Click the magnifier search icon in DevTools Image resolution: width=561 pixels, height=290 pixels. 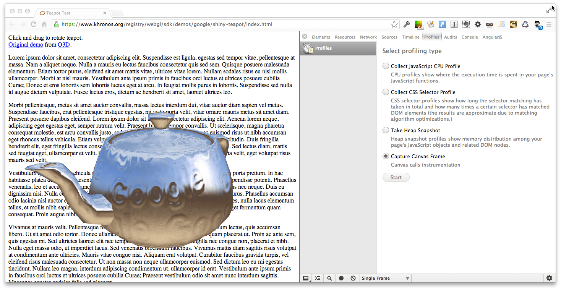[329, 278]
